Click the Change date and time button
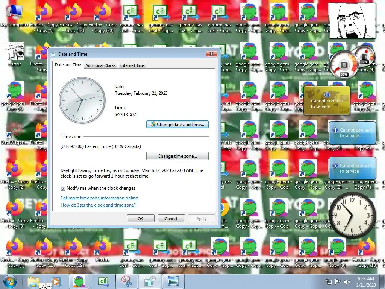Image resolution: width=385 pixels, height=289 pixels. pyautogui.click(x=177, y=124)
